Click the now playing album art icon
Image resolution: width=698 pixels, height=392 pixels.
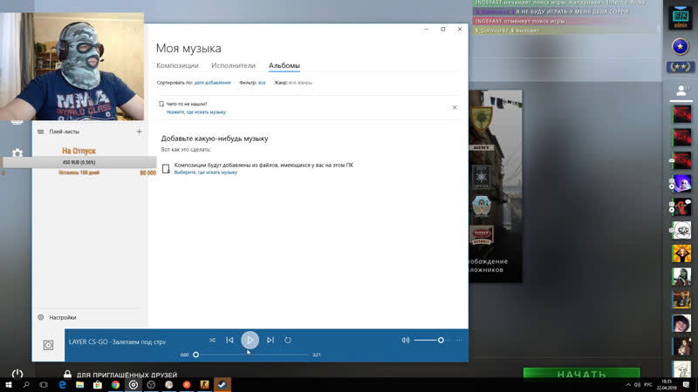coord(48,345)
